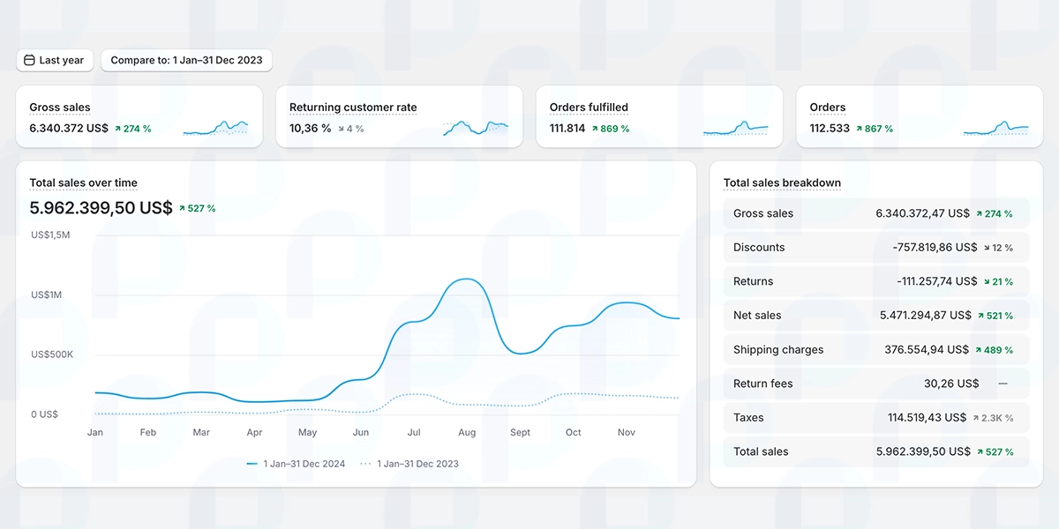Viewport: 1059px width, 529px height.
Task: Click the US$1,5M y-axis label
Action: pos(51,235)
